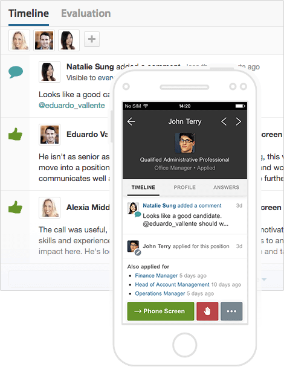
Task: Open the ANSWERS tab on phone
Action: click(226, 187)
